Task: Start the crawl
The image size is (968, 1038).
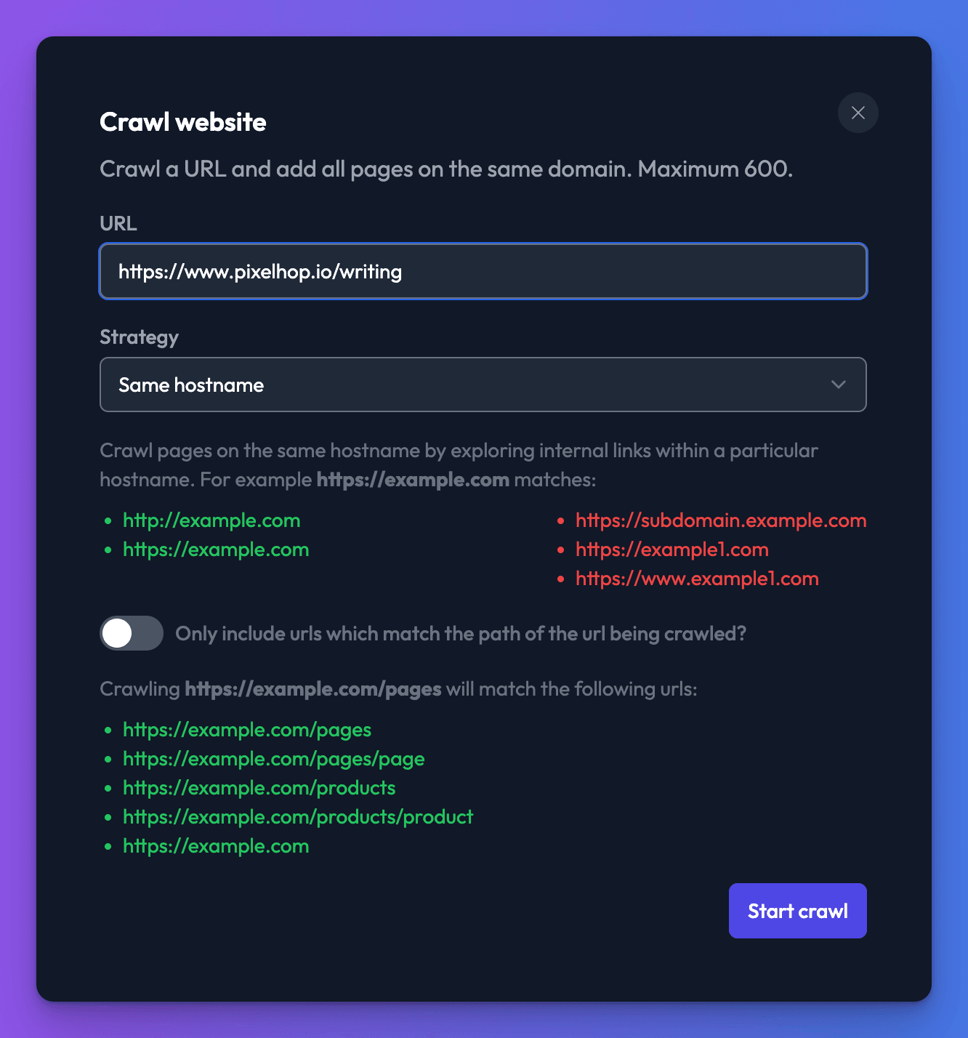Action: click(x=798, y=911)
